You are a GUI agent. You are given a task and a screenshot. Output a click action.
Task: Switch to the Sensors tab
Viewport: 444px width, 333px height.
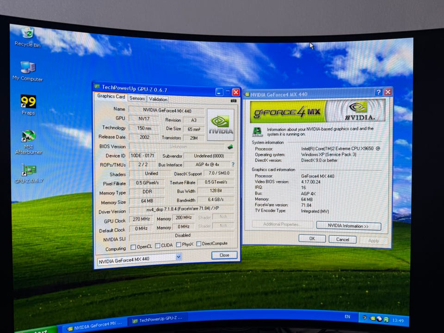click(137, 99)
